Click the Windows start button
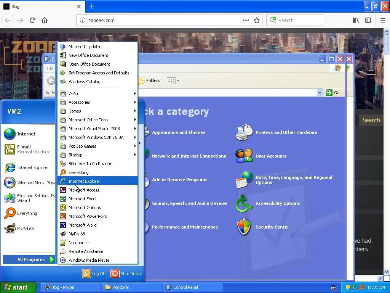390x293 pixels. [x=18, y=287]
